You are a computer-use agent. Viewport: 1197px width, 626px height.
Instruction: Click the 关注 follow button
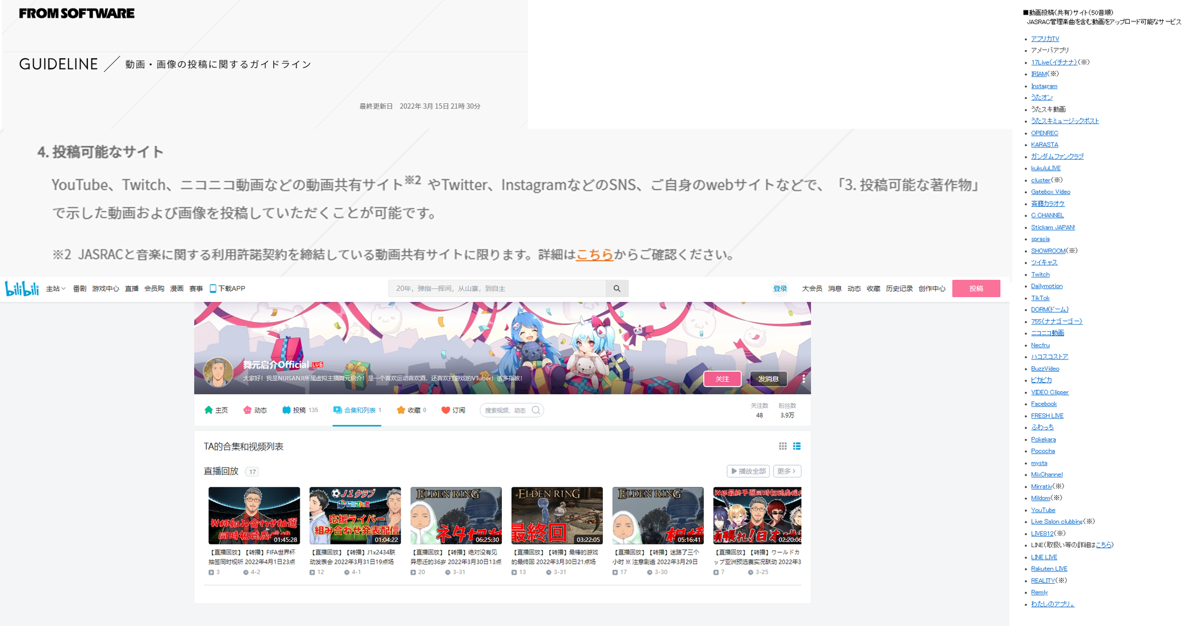point(723,379)
